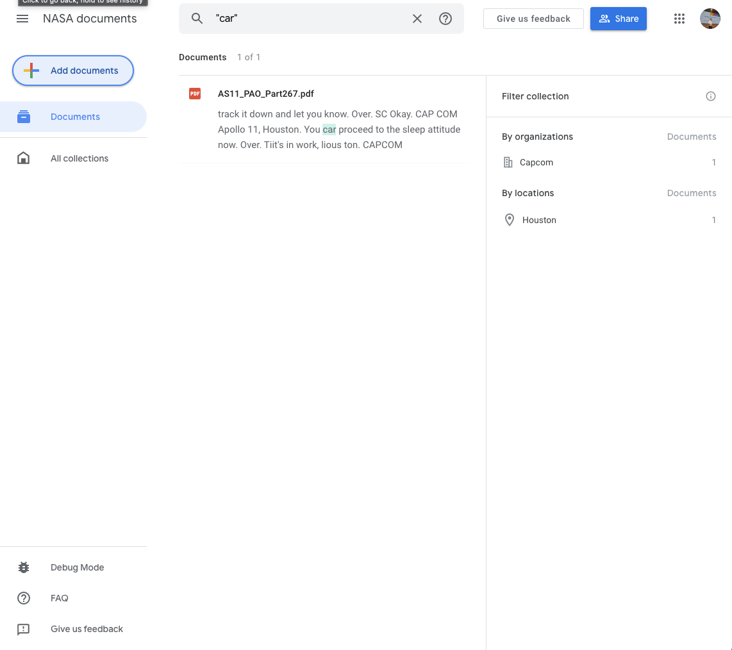
Task: Enable Debug Mode in sidebar
Action: pos(73,567)
